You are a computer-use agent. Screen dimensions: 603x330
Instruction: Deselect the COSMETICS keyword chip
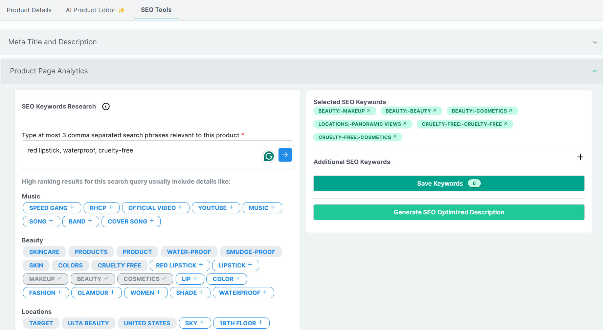tap(145, 279)
